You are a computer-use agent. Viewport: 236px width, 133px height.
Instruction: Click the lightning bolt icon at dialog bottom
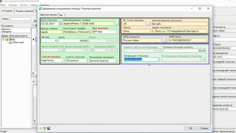[41, 129]
